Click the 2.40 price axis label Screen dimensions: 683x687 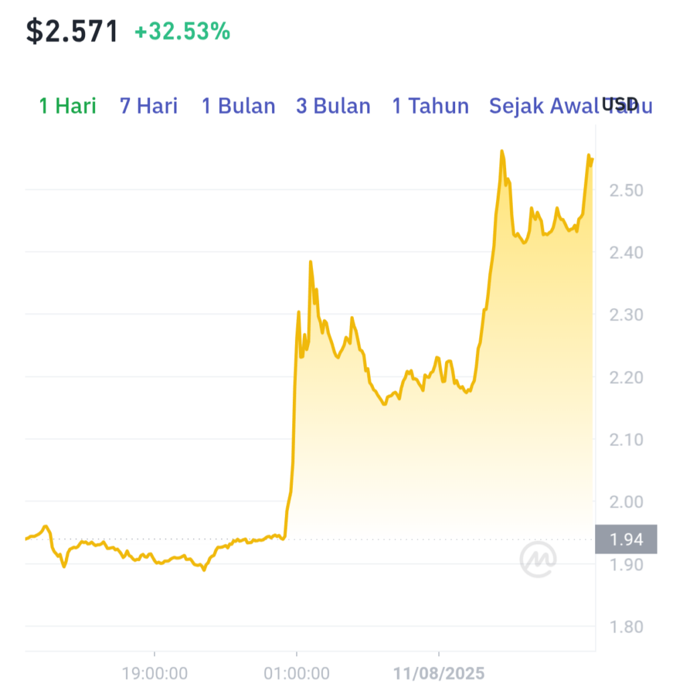[x=626, y=253]
